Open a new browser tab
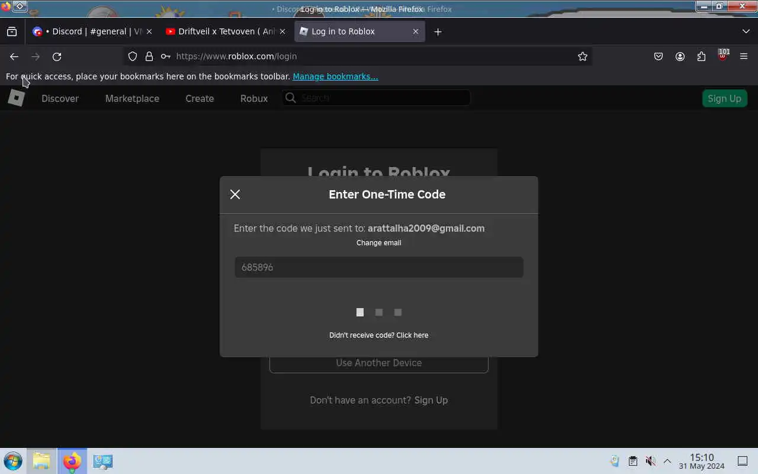The width and height of the screenshot is (758, 474). pos(438,31)
